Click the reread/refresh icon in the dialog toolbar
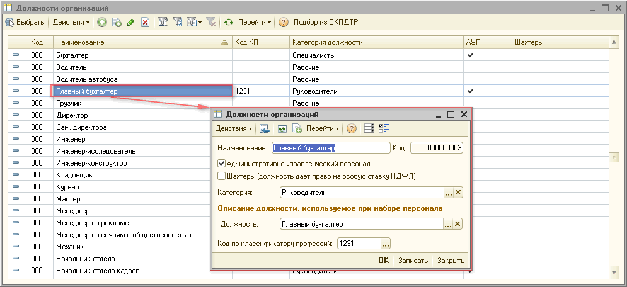The width and height of the screenshot is (627, 287). tap(282, 128)
